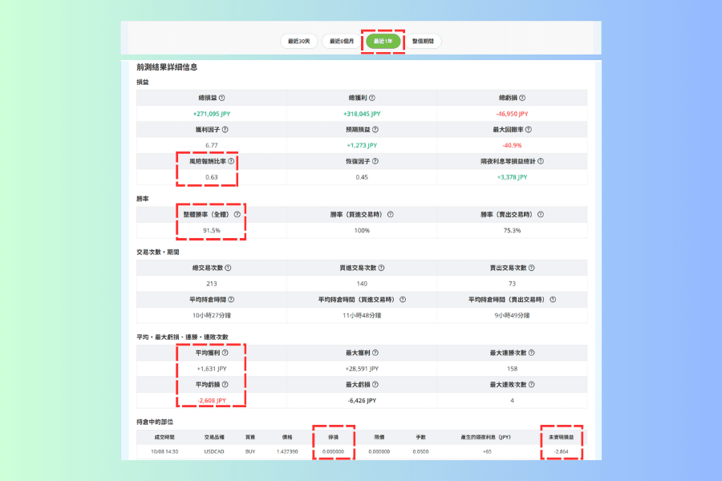Open help for 勝率（賣出交易時）
Viewport: 722px width, 481px height.
pos(541,215)
